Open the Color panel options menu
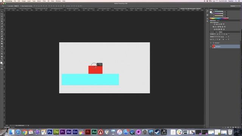 [x=240, y=9]
